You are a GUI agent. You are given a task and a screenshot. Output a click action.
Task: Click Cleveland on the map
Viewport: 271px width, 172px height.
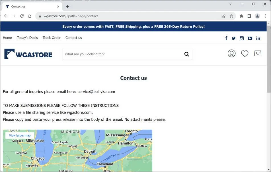(105, 164)
